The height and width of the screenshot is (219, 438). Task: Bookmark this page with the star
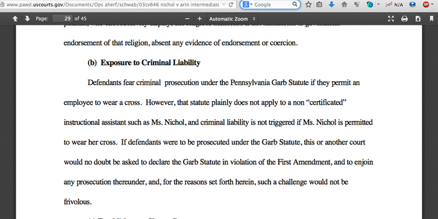308,4
